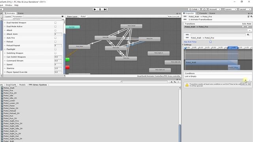Click the yellow warning icon
This screenshot has width=253, height=142.
pyautogui.click(x=187, y=85)
